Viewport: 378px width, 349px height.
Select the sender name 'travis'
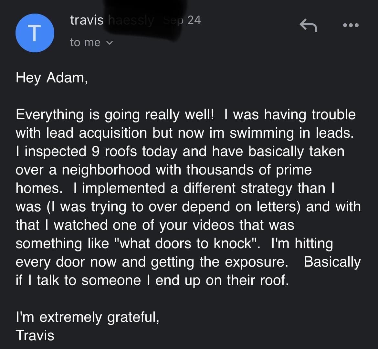(x=87, y=20)
